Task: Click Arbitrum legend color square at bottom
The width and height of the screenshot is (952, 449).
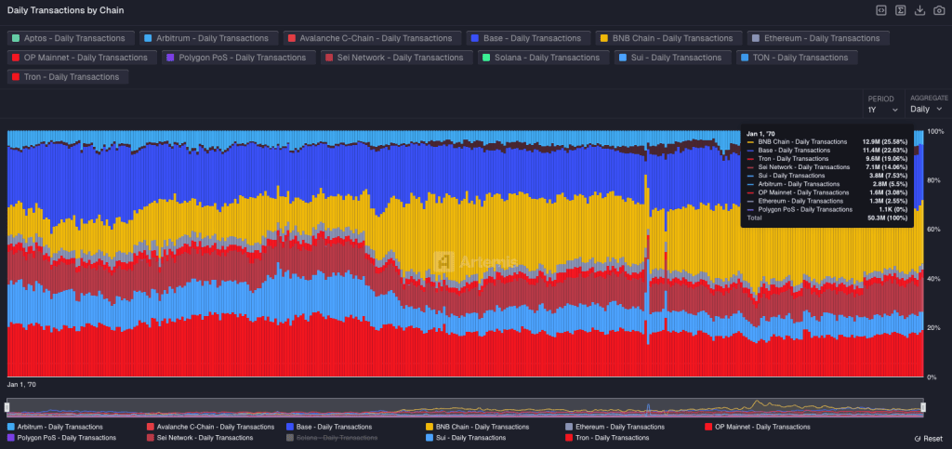Action: pyautogui.click(x=10, y=427)
